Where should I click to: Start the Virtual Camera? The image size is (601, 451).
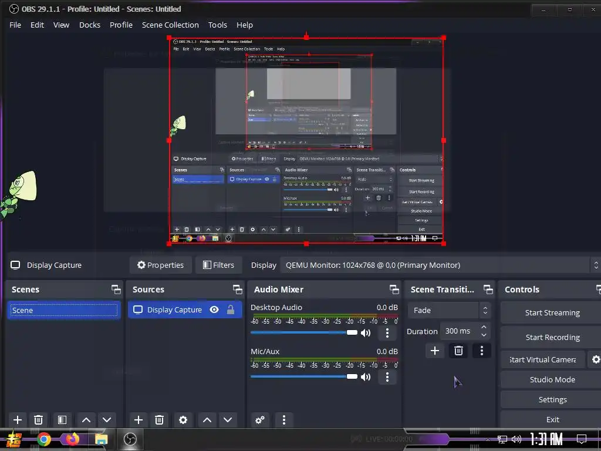point(543,359)
